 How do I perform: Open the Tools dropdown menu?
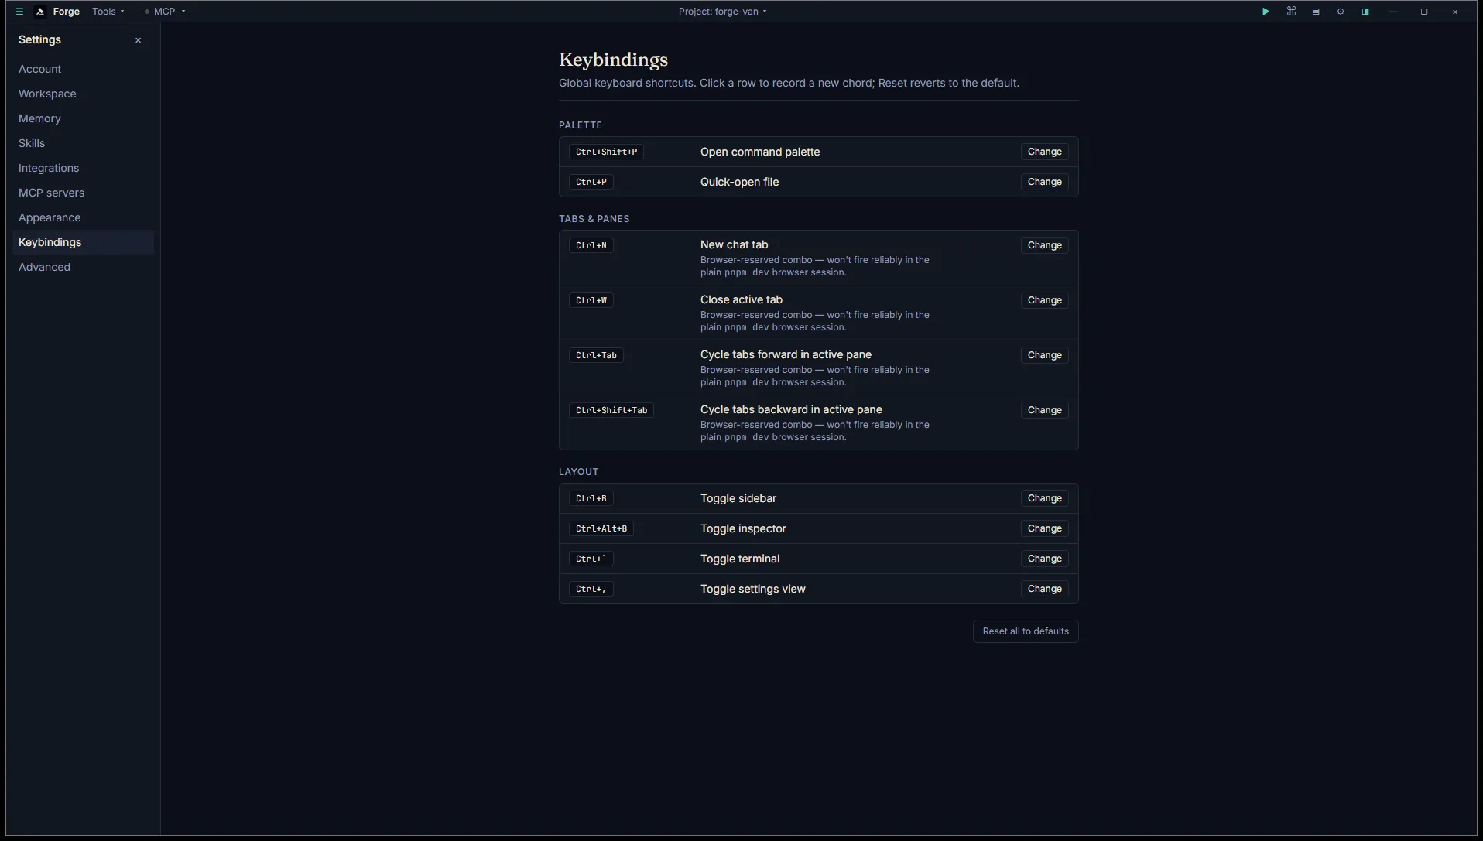click(108, 12)
